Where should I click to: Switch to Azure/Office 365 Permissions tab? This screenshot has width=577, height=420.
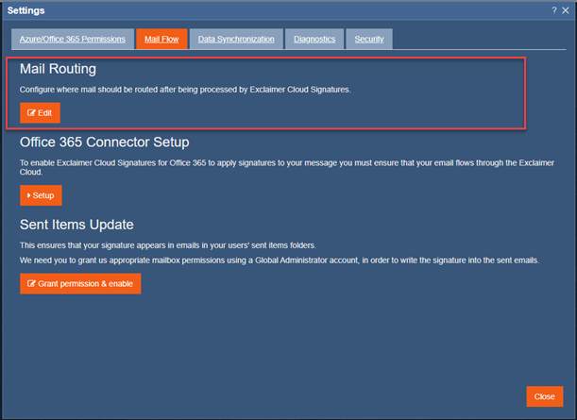(x=72, y=39)
